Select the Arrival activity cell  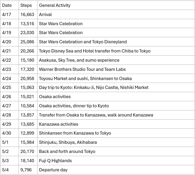46,14
